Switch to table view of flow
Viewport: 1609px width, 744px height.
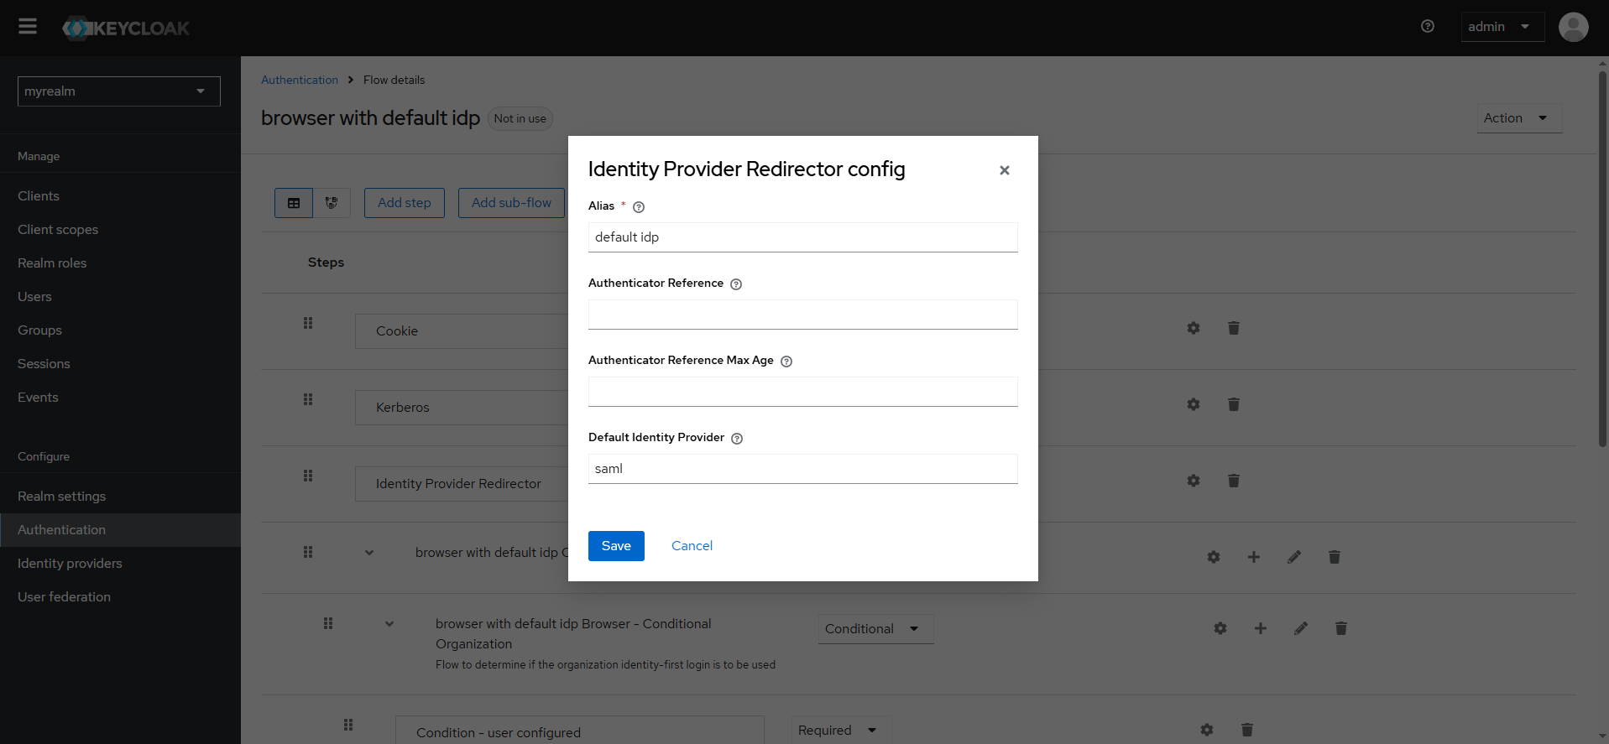click(294, 203)
